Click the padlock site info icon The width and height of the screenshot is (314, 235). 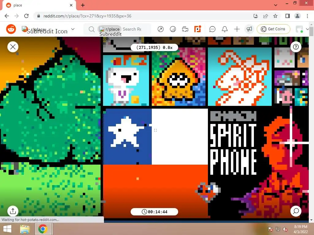tap(39, 16)
